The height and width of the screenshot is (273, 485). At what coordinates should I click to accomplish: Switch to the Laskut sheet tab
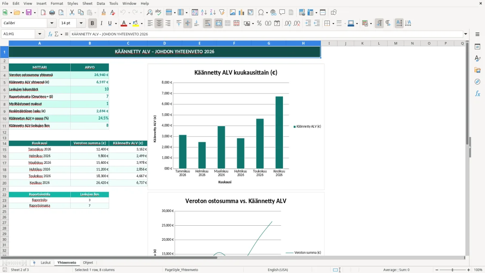[46, 262]
